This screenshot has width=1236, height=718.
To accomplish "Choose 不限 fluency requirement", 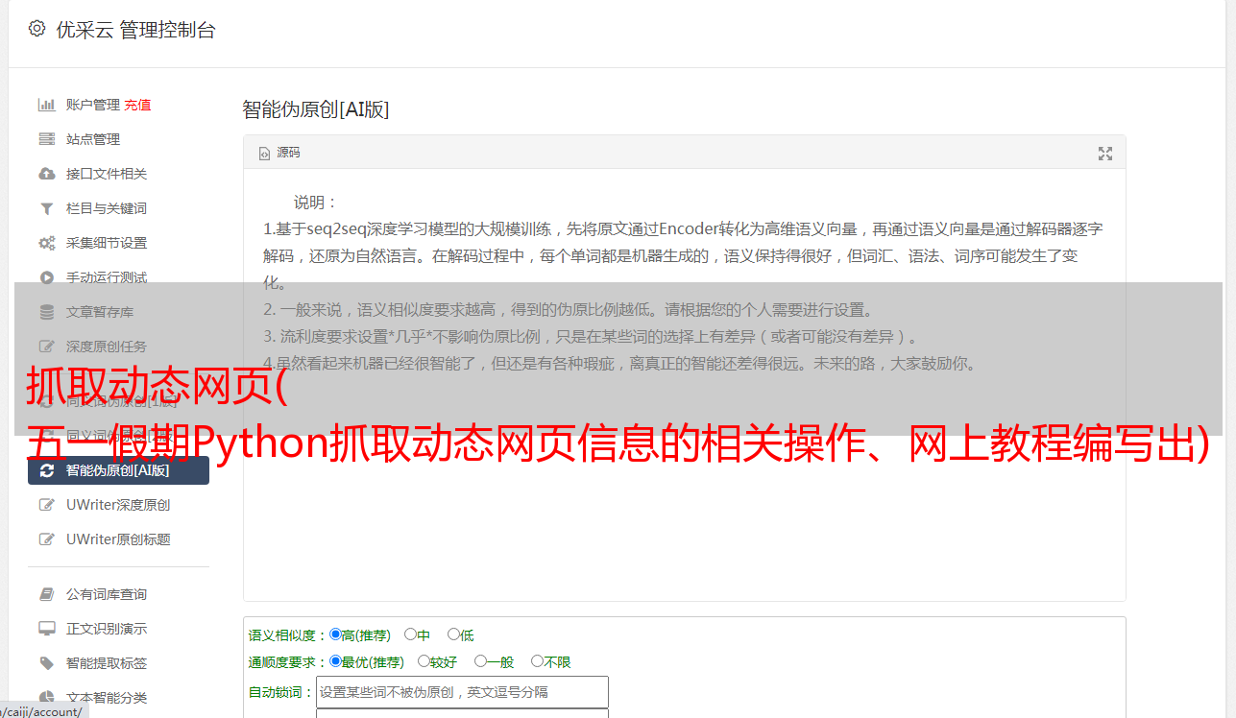I will click(537, 661).
